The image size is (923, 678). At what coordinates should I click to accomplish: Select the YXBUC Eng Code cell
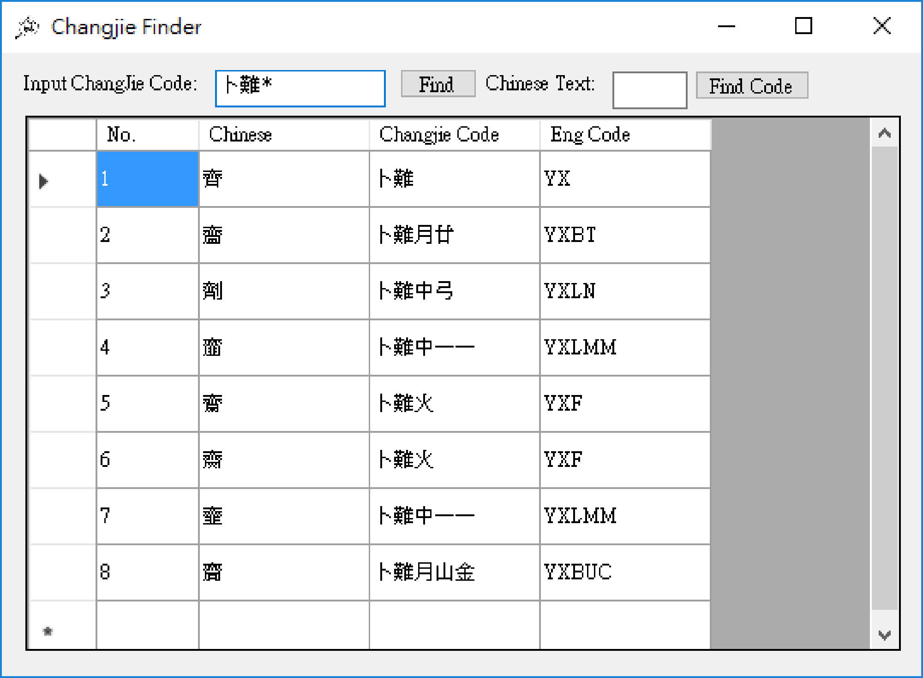624,572
